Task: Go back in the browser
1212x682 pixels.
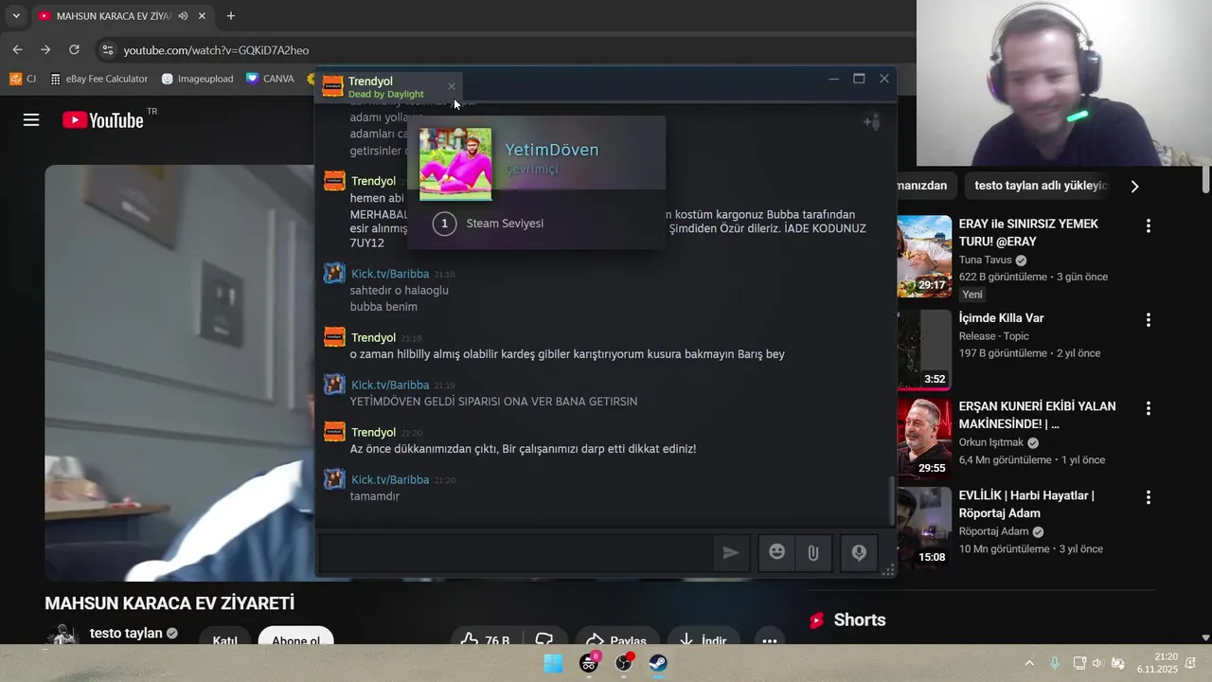Action: coord(17,50)
